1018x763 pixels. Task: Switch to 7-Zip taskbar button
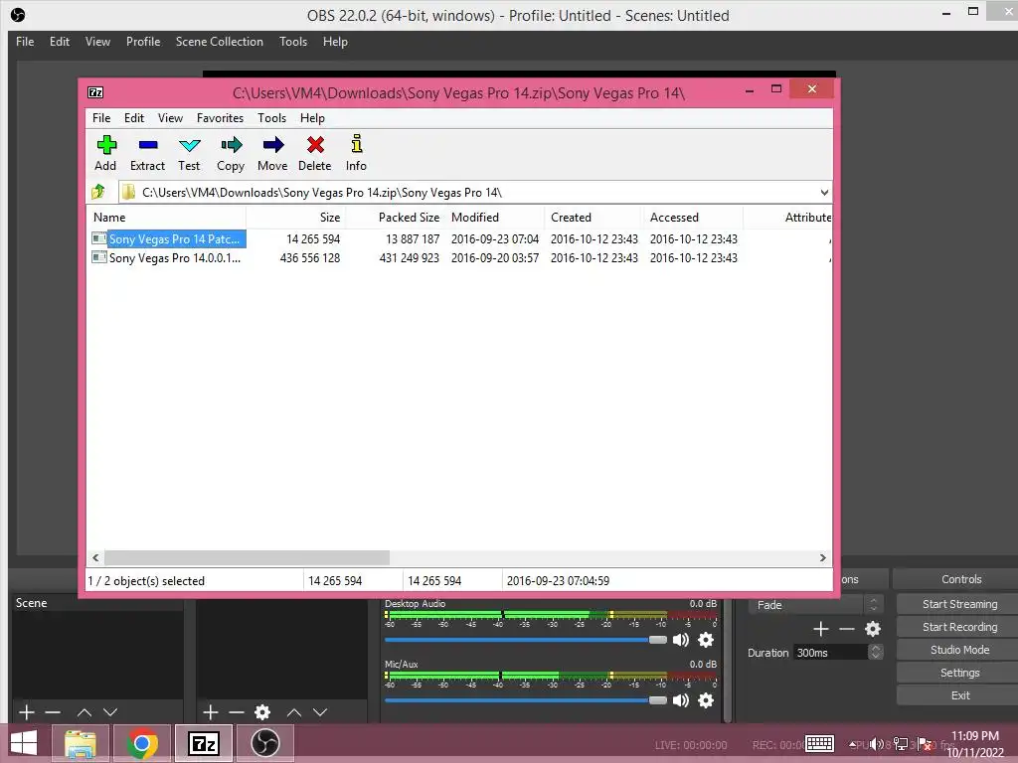203,743
